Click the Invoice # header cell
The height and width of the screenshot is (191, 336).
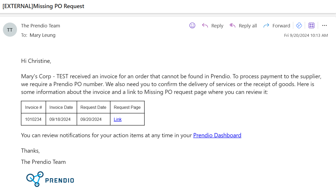coord(33,107)
